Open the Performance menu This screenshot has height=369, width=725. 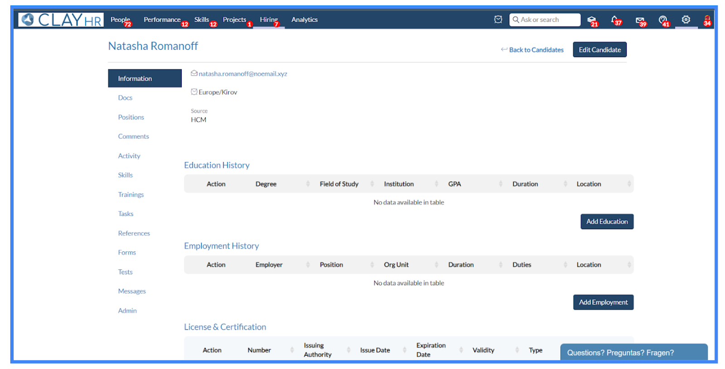click(x=162, y=19)
